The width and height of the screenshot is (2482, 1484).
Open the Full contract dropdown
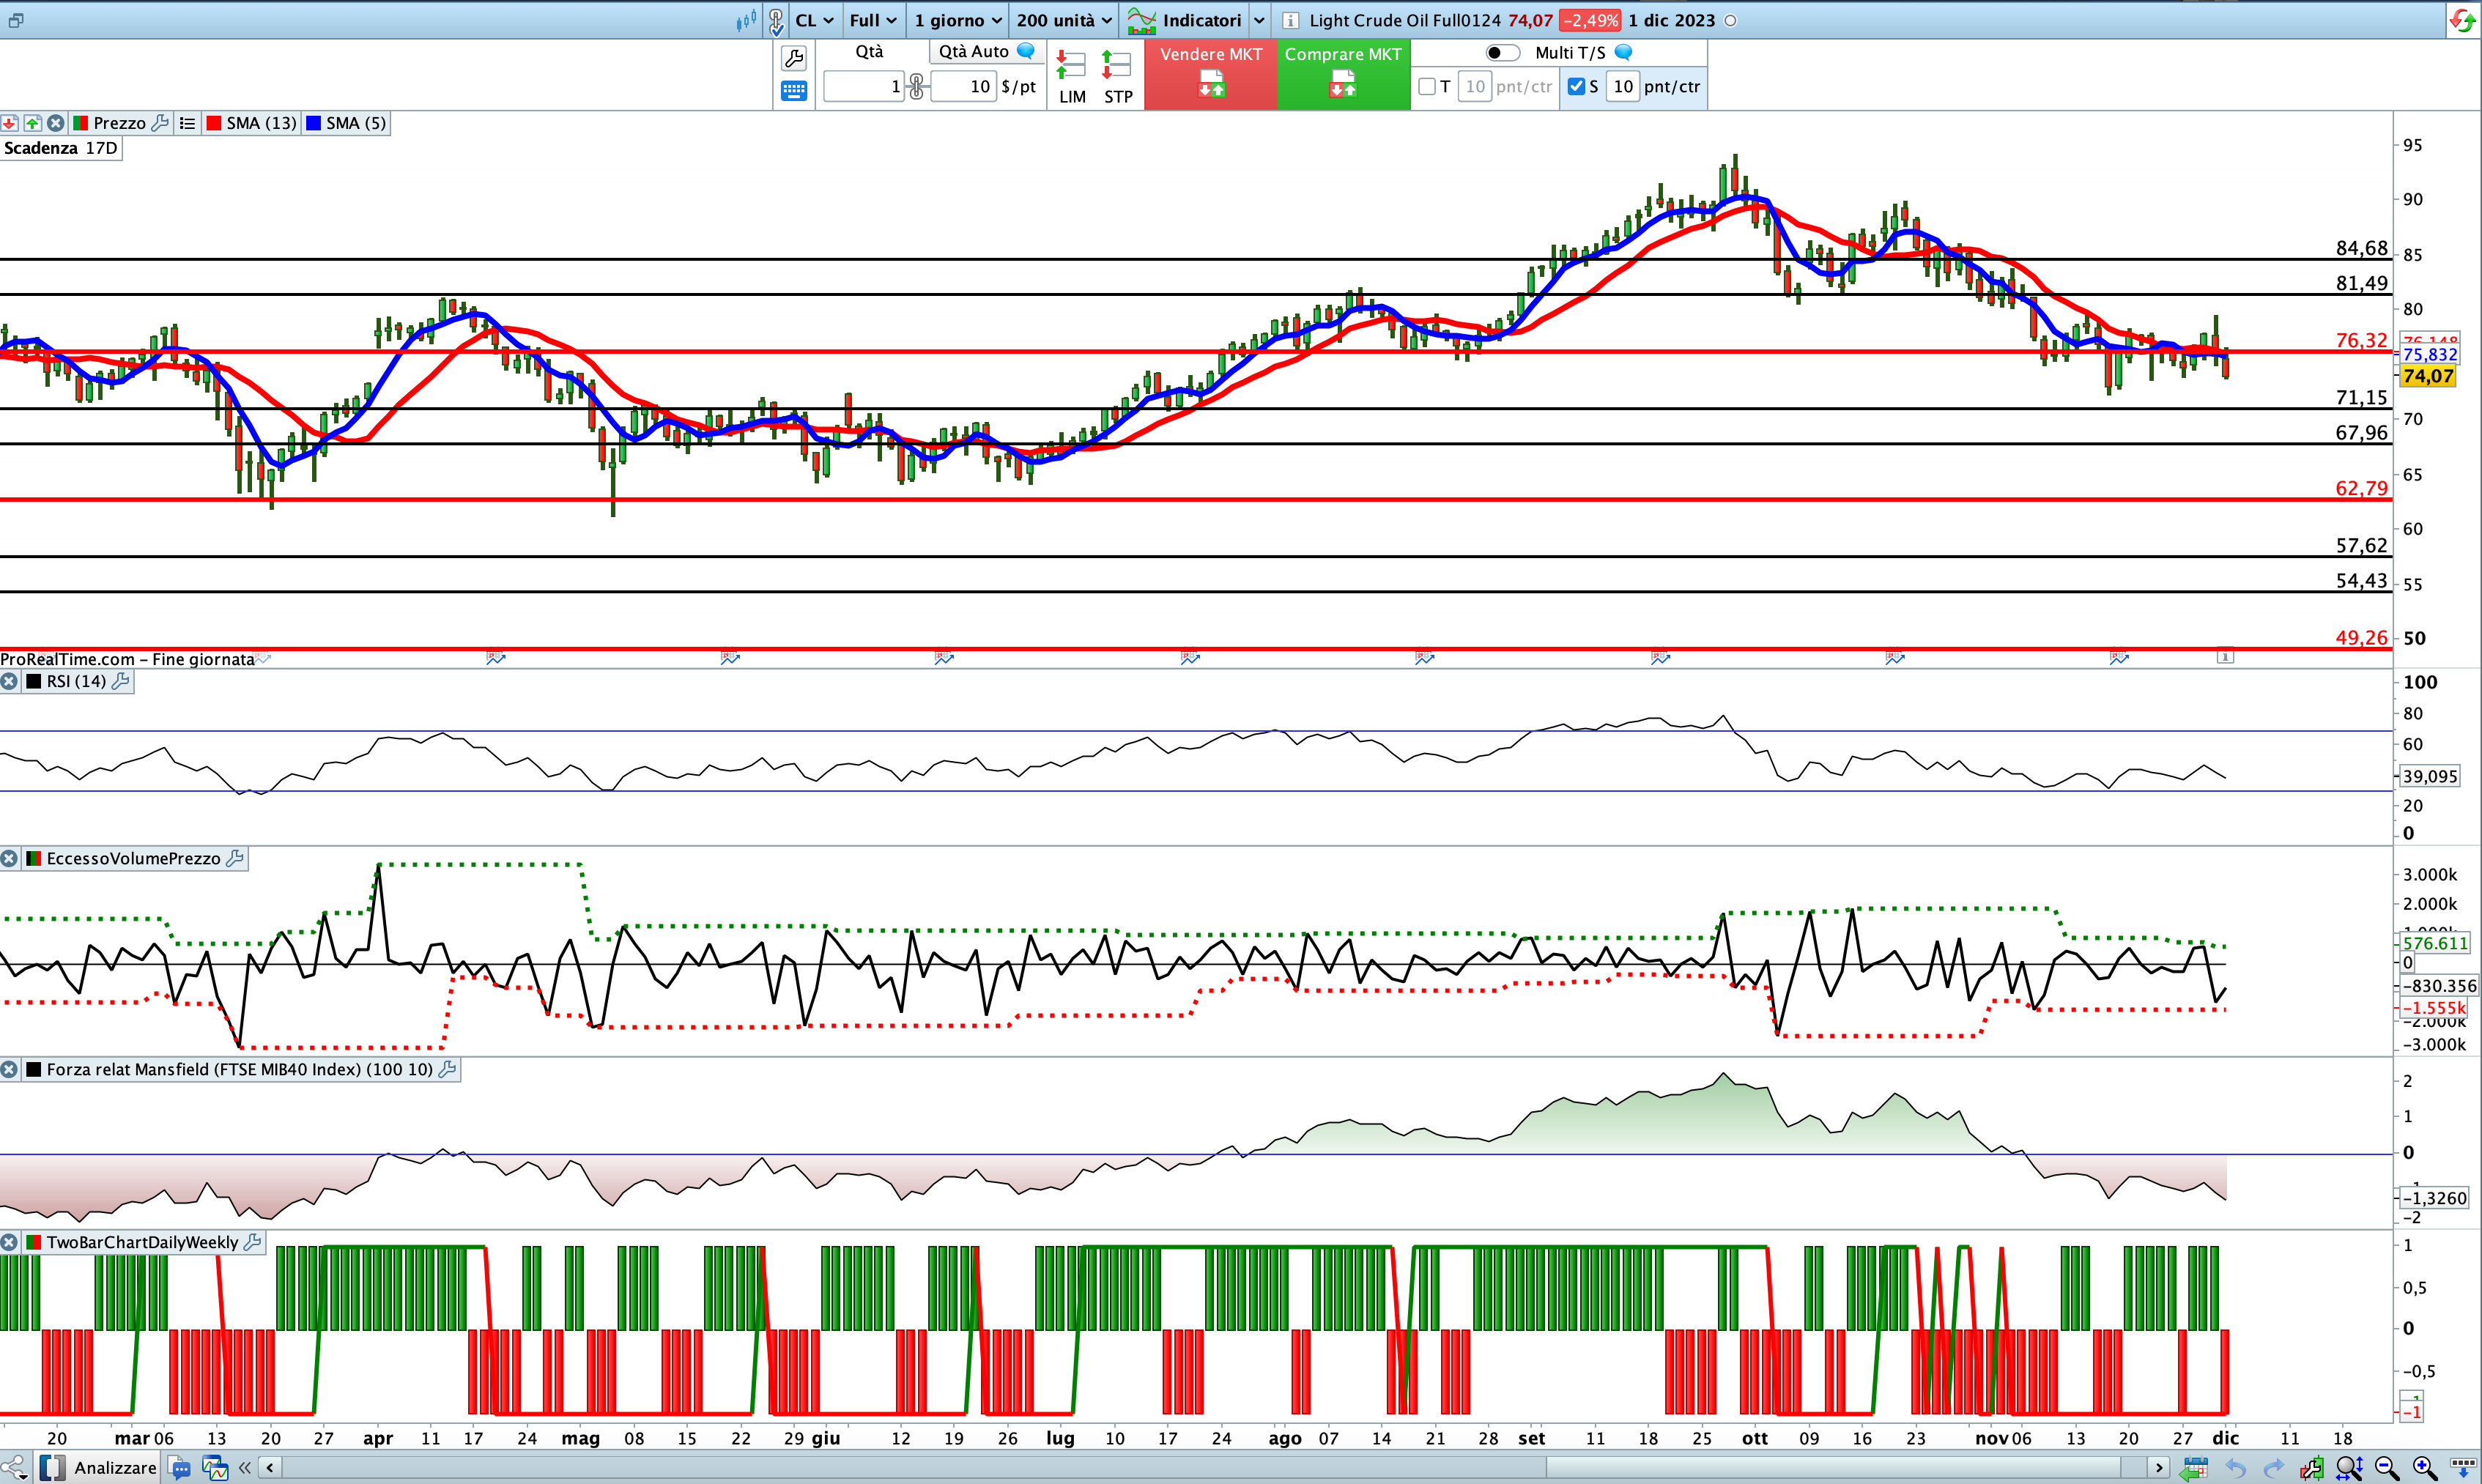tap(873, 20)
